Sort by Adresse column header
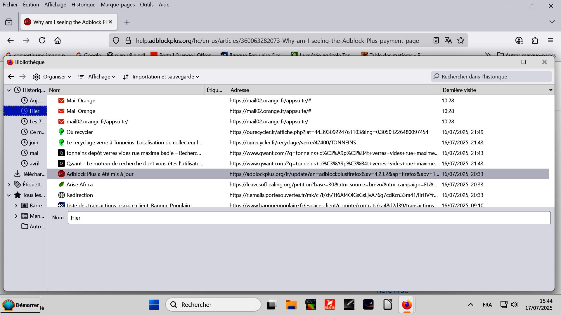The width and height of the screenshot is (561, 315). tap(334, 90)
